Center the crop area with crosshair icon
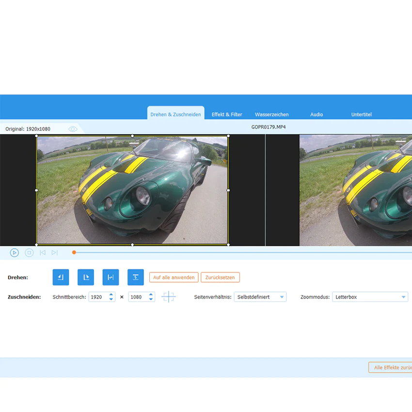412x412 pixels. tap(168, 297)
